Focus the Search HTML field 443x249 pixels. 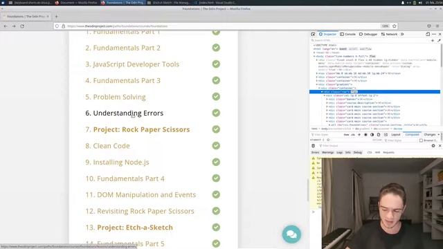370,40
